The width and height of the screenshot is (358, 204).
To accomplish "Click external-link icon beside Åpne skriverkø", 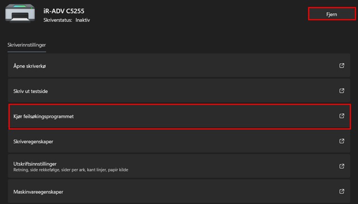I will coord(342,66).
